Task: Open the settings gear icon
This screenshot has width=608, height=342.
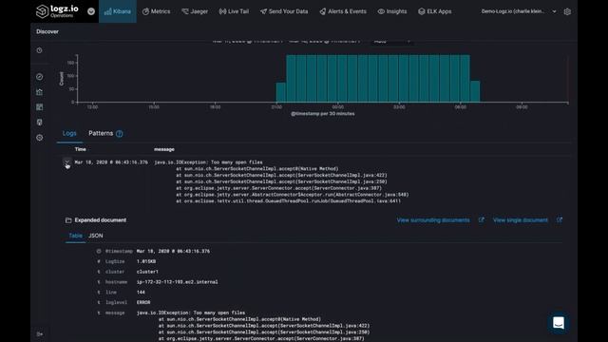Action: pos(567,11)
